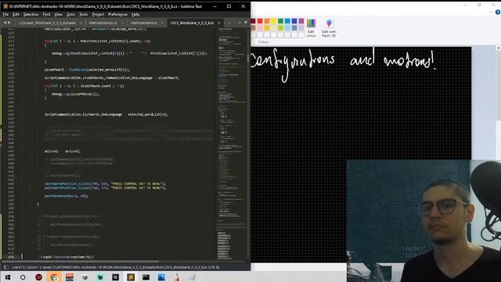Open the blue Photos taskbar icon
Image resolution: width=501 pixels, height=282 pixels.
161,277
